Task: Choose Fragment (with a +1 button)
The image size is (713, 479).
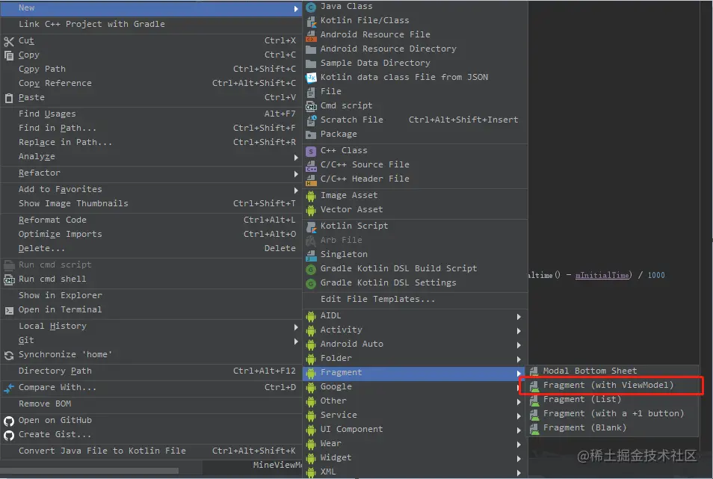Action: [612, 413]
